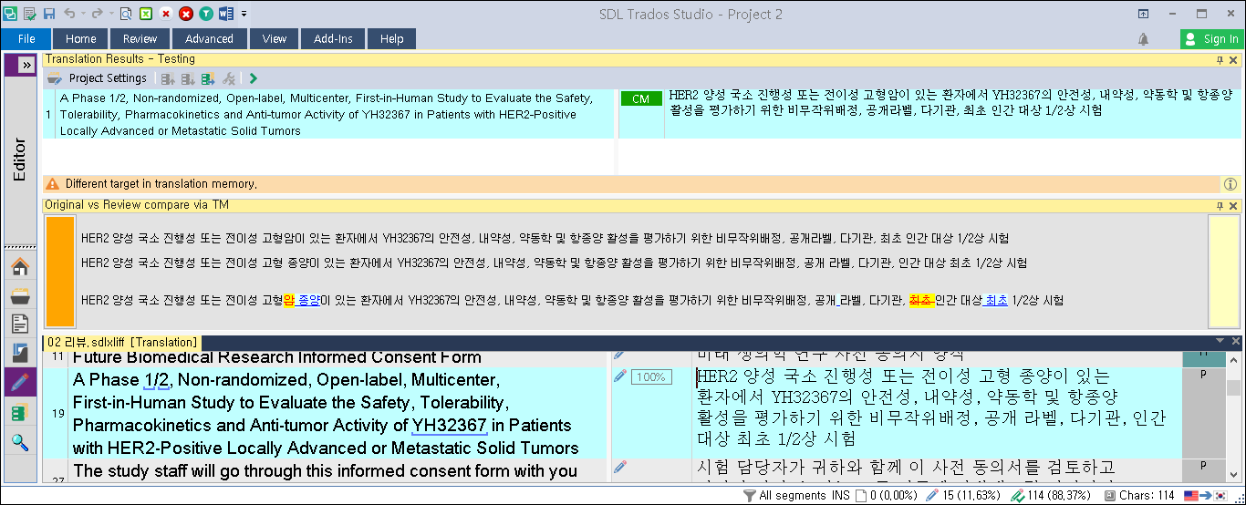Click the print preview magnifier icon
This screenshot has width=1246, height=505.
(x=125, y=14)
